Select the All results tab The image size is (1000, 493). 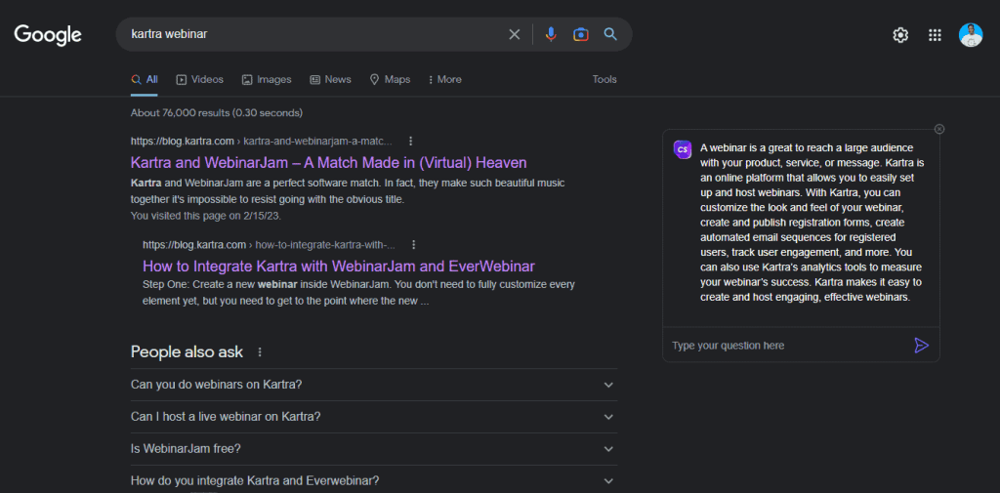[x=145, y=80]
